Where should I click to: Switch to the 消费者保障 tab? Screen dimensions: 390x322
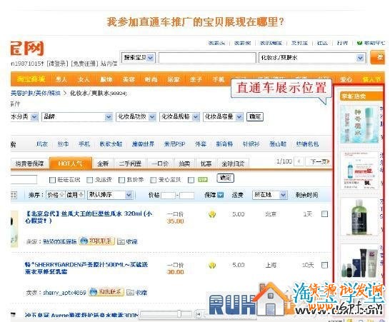[x=29, y=163]
